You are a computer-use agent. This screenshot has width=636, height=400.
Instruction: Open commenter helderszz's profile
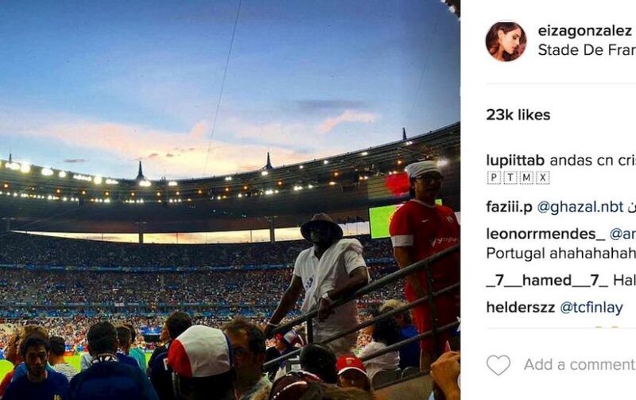(521, 308)
